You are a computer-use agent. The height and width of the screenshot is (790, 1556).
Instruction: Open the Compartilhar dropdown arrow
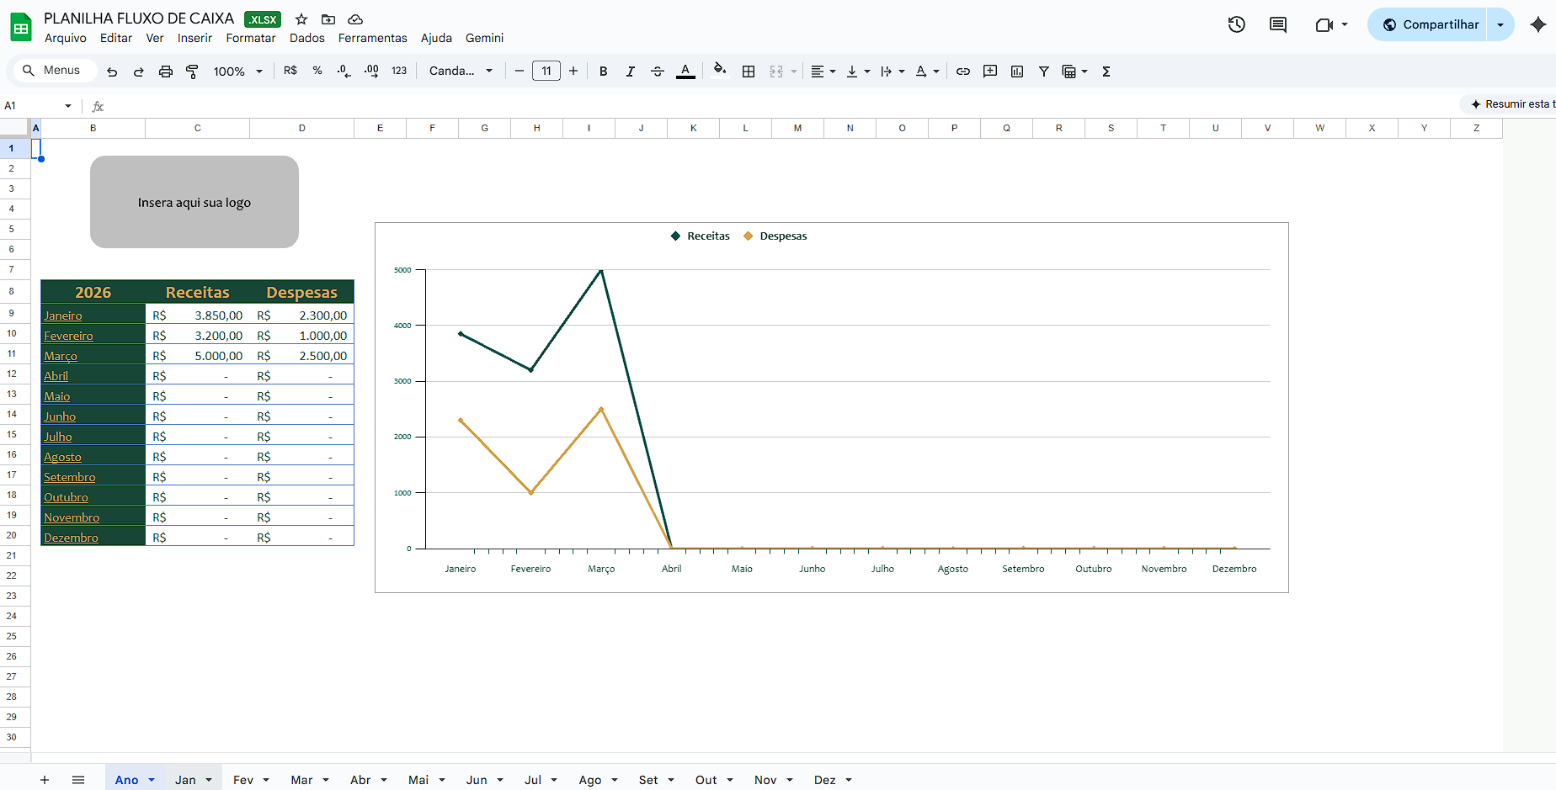[x=1500, y=24]
